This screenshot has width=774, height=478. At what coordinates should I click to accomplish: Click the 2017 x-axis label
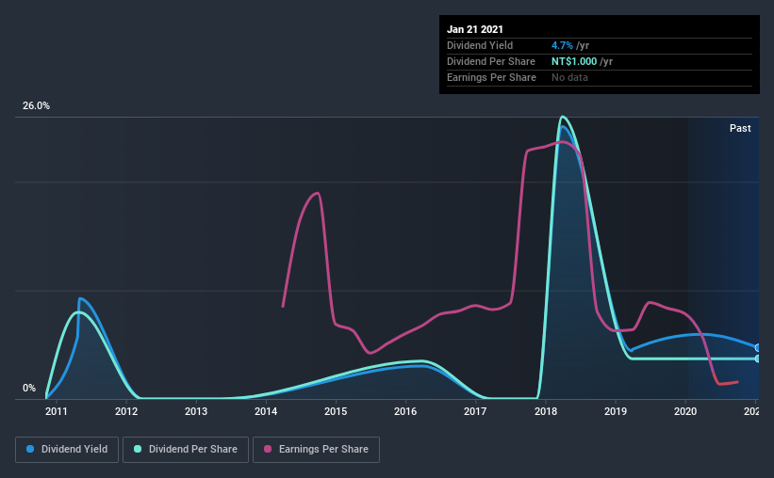pyautogui.click(x=475, y=411)
